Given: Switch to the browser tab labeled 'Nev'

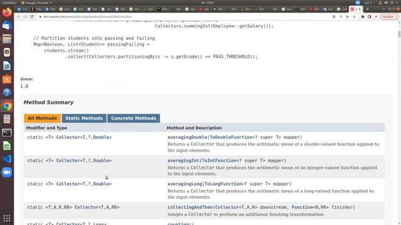Looking at the screenshot, I should 176,9.
